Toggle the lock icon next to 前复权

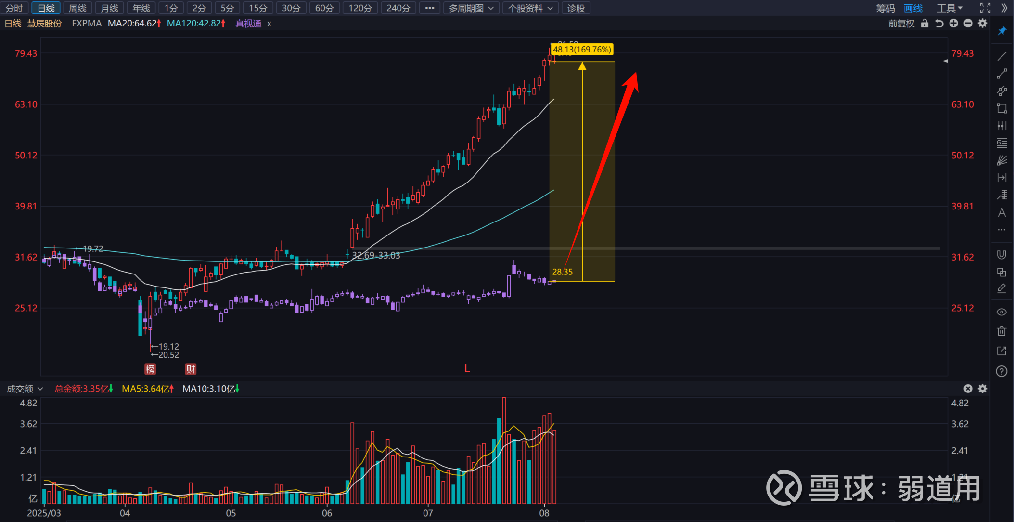(924, 23)
